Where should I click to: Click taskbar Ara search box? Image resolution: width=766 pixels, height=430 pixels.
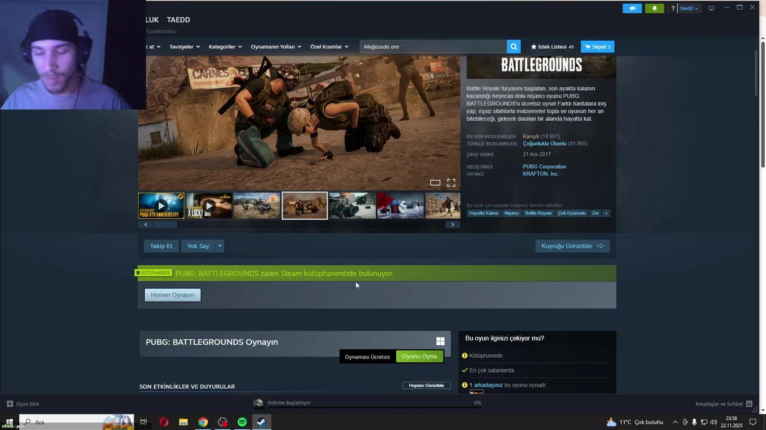(x=76, y=422)
